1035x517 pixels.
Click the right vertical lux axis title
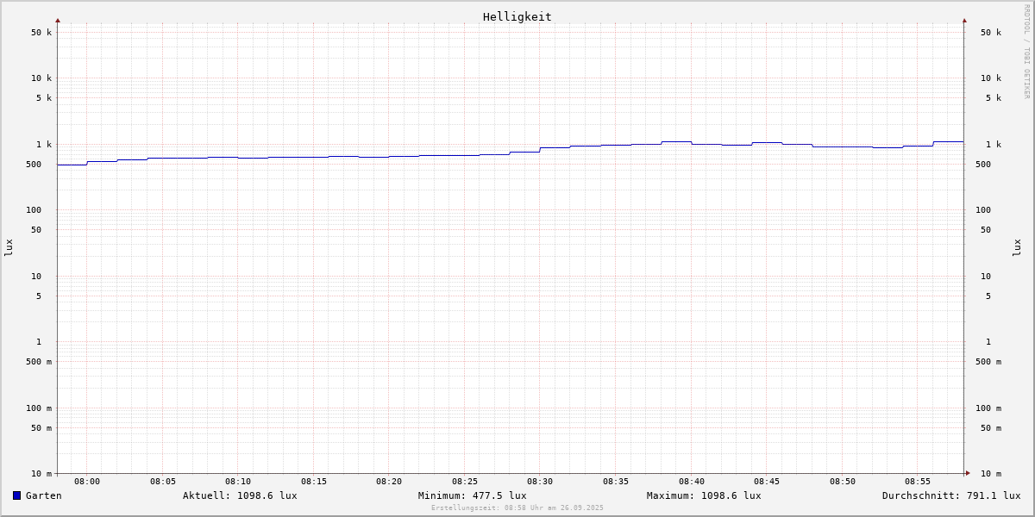1017,247
